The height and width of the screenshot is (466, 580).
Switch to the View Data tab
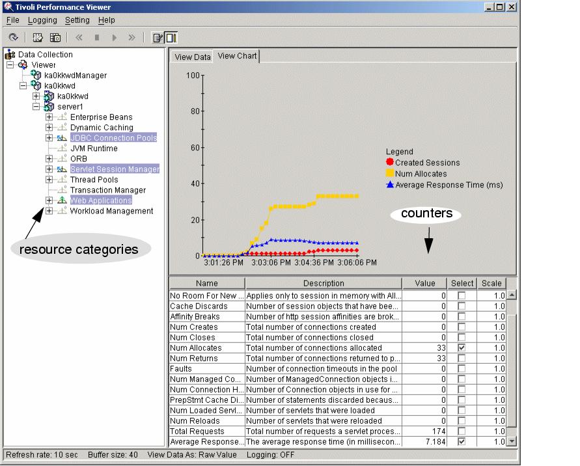192,57
